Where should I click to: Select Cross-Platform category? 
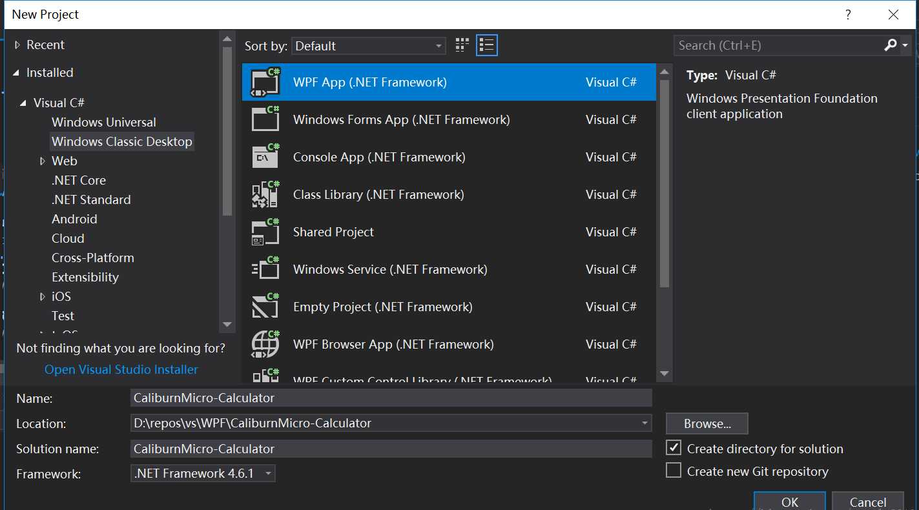coord(93,258)
